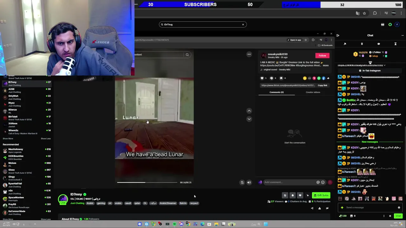Open TikTok comment bubble icon
Screen dimensions: 406x228
pos(272,78)
